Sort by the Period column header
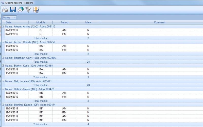The image size is (203, 127). tap(64, 22)
